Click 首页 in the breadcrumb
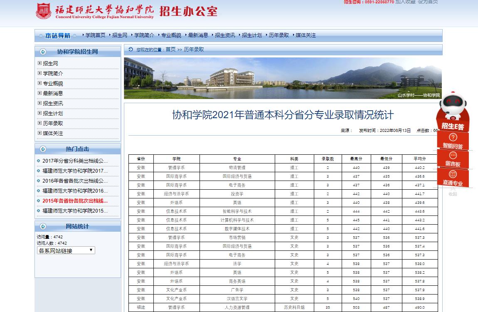Viewport: 478px width, 312px height. pyautogui.click(x=171, y=50)
